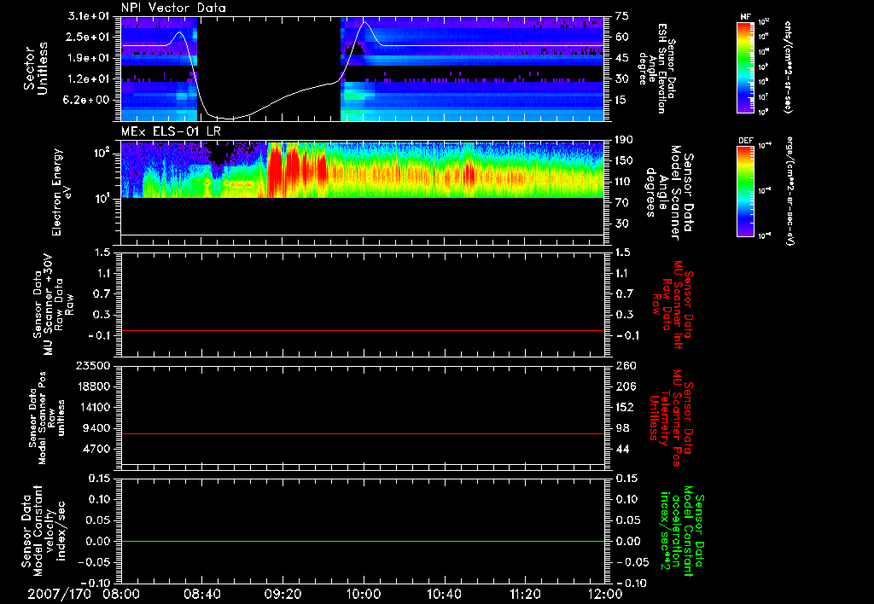This screenshot has height=604, width=874.
Task: Click the 15 degree sun elevation tick
Action: pyautogui.click(x=622, y=101)
